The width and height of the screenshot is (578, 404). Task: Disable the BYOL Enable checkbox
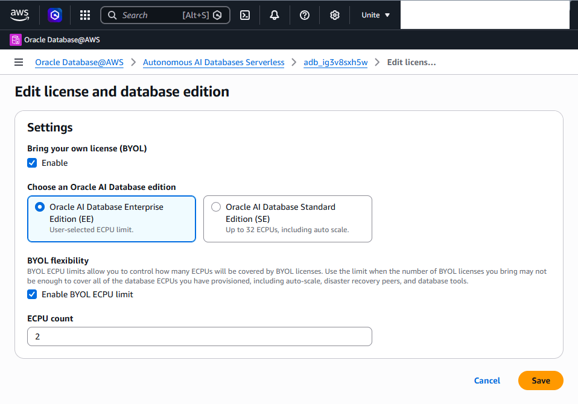[32, 163]
